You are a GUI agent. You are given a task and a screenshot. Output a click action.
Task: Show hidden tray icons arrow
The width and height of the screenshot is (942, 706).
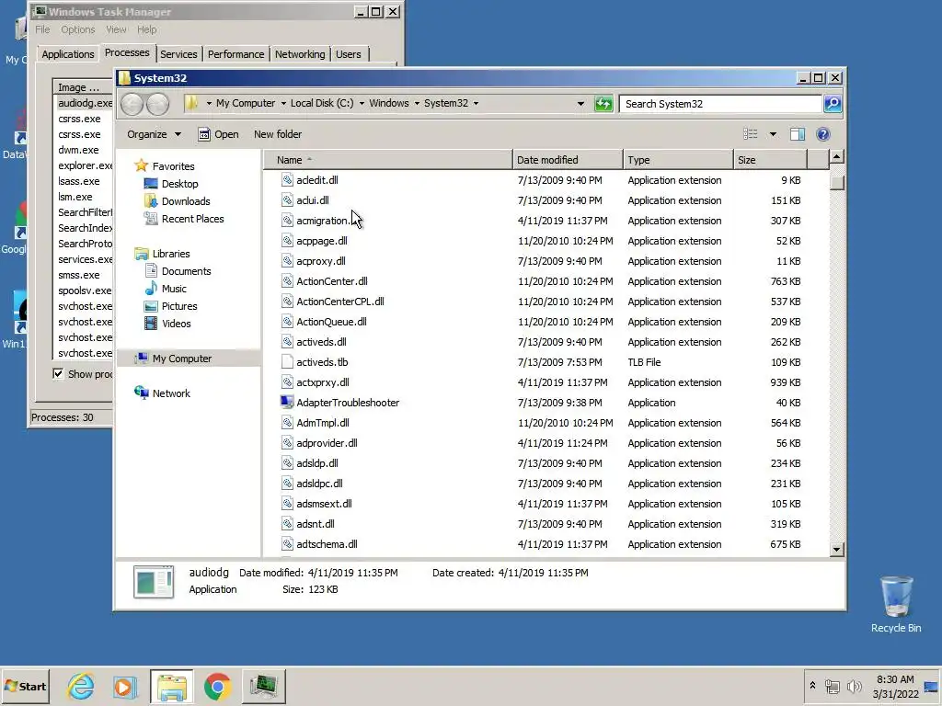click(813, 685)
